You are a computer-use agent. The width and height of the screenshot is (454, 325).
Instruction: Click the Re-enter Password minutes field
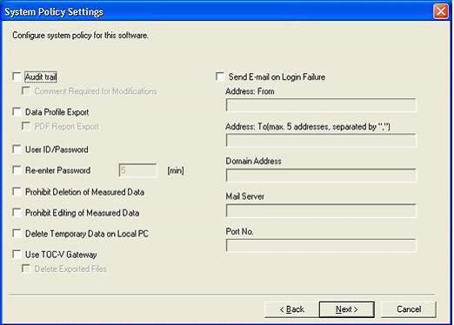[x=138, y=170]
